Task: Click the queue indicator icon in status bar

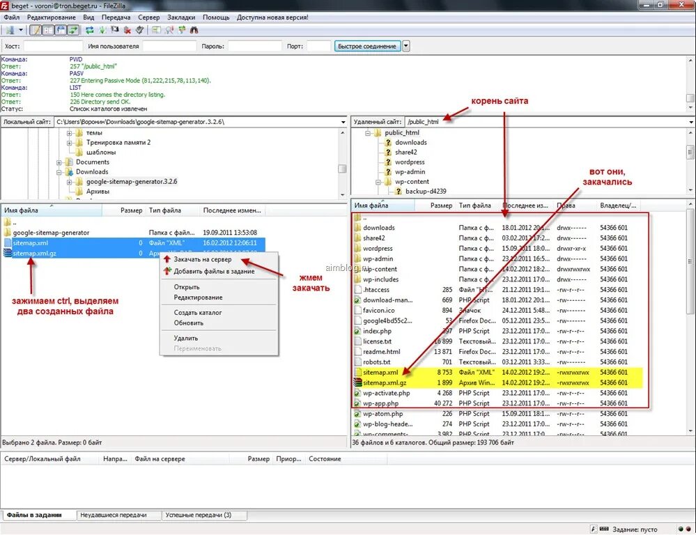Action: click(x=604, y=529)
